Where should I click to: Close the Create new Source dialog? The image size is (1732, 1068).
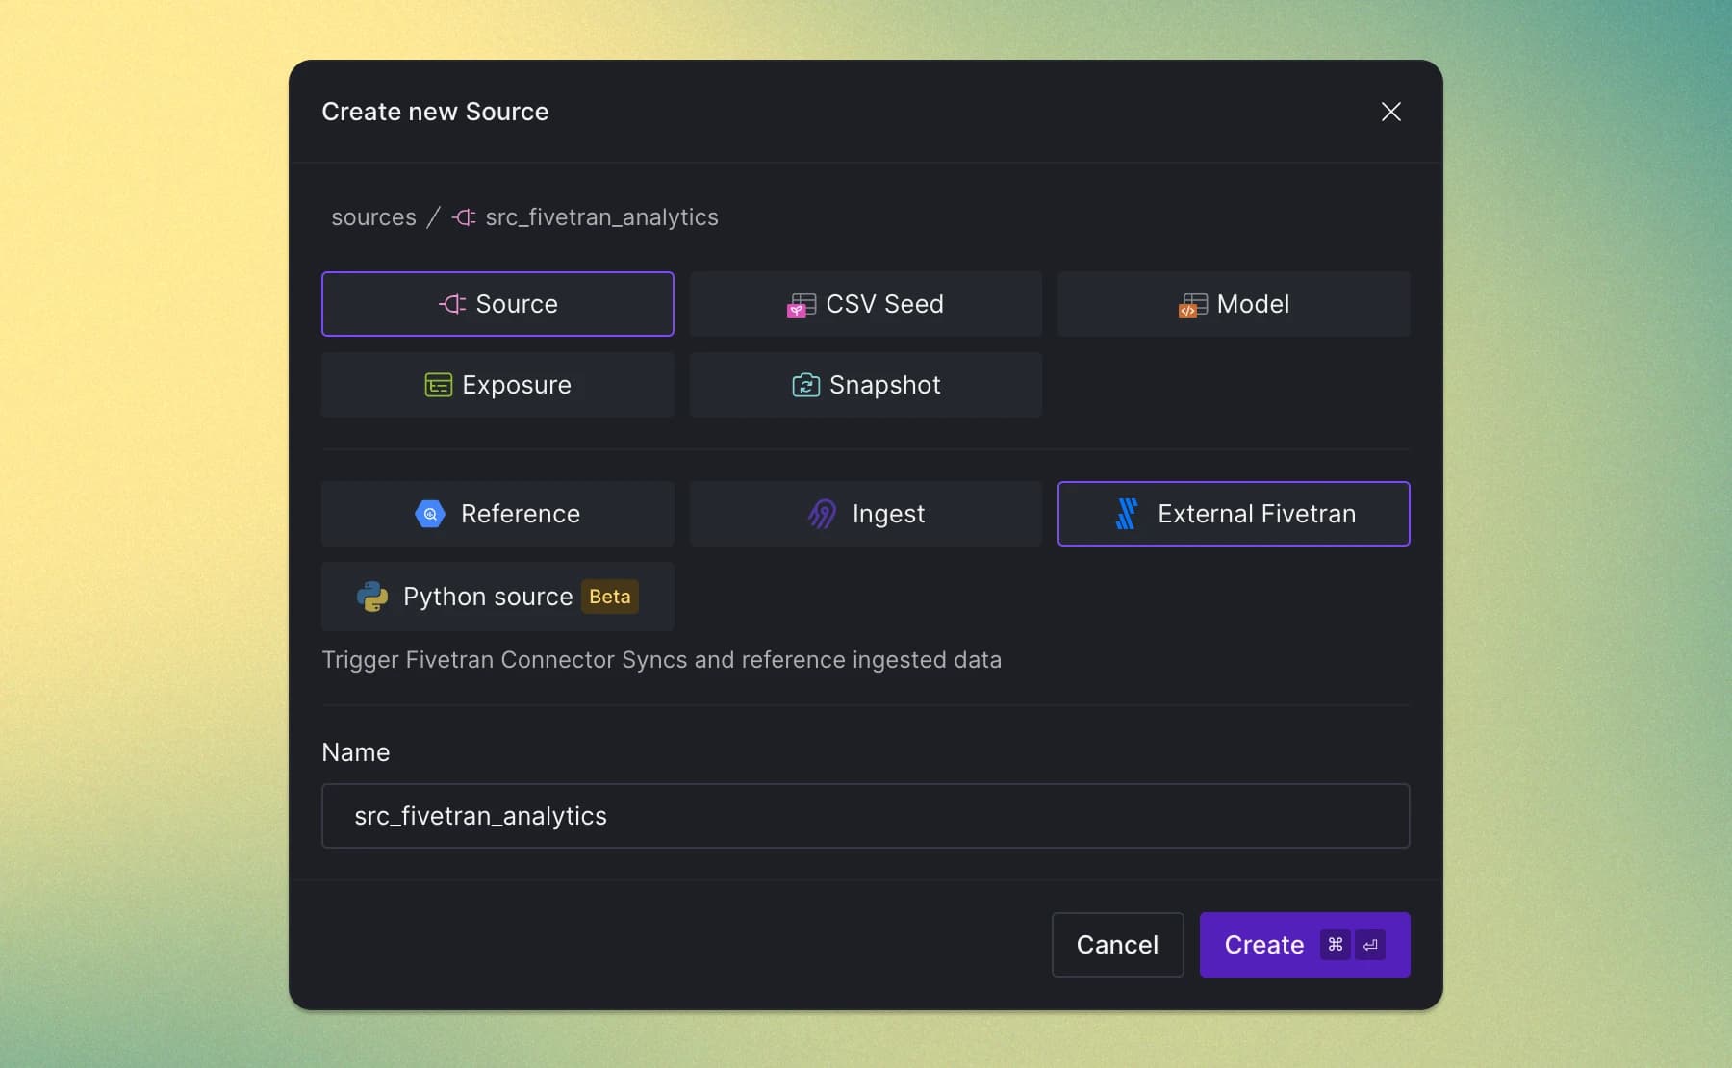point(1390,112)
